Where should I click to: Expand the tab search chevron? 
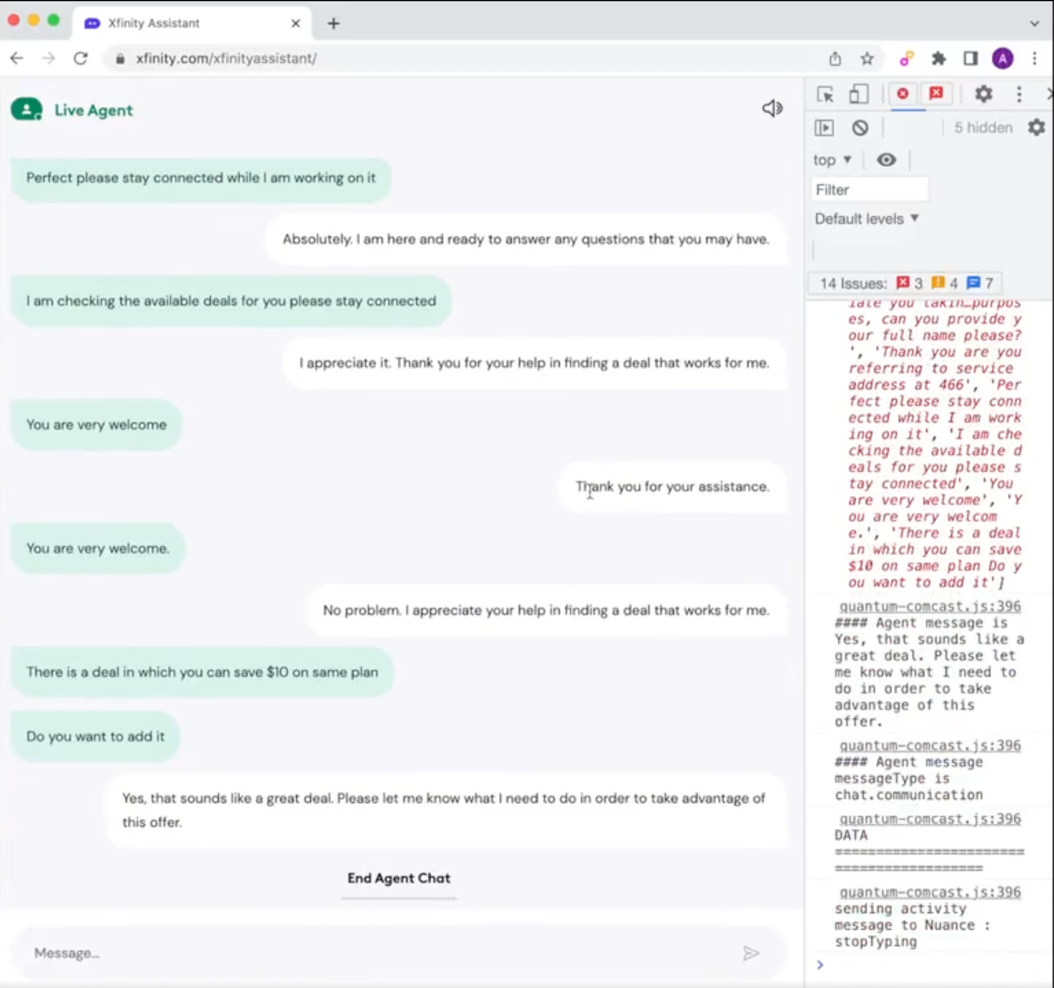(1035, 23)
